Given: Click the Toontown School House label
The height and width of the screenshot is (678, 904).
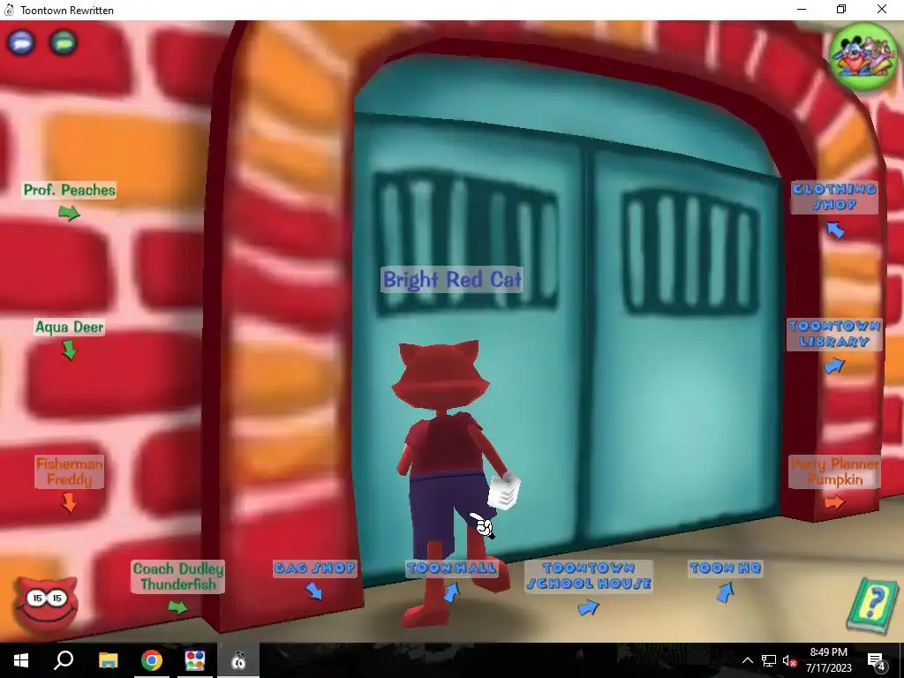Looking at the screenshot, I should coord(589,576).
